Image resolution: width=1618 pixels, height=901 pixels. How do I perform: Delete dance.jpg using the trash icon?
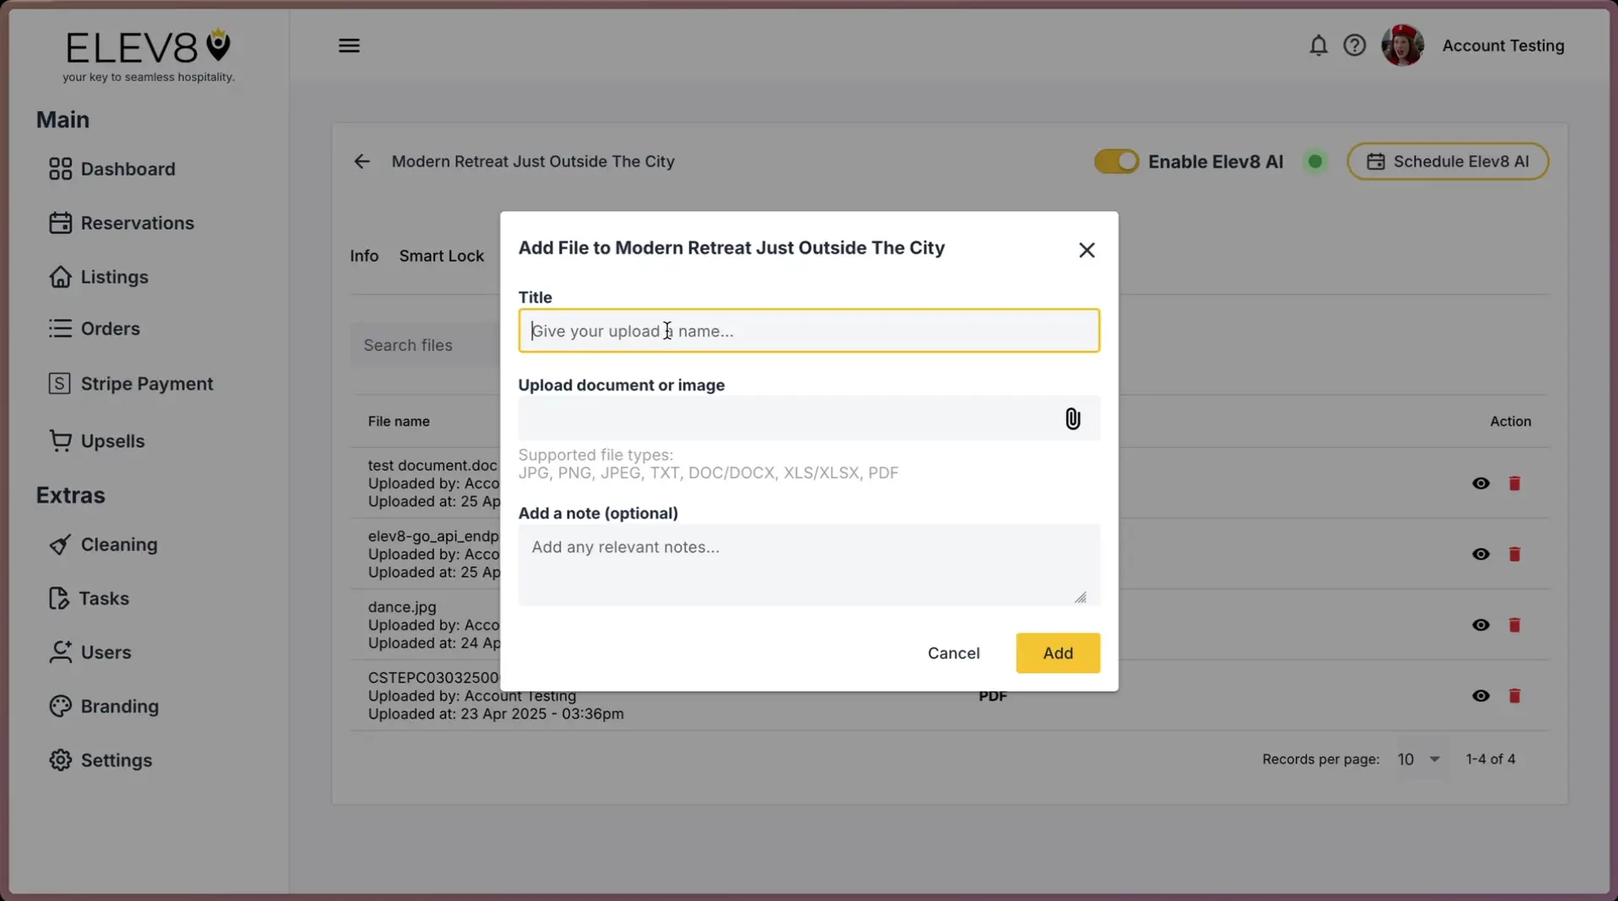click(1514, 625)
